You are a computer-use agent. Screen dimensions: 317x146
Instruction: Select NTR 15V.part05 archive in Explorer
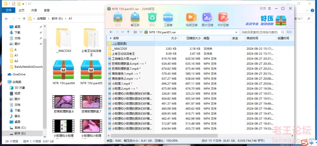92,72
